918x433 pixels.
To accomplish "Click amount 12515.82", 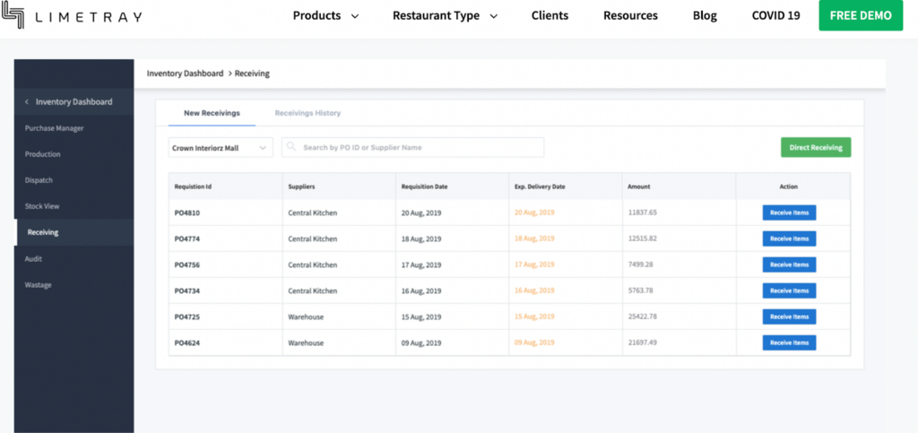I will [642, 238].
